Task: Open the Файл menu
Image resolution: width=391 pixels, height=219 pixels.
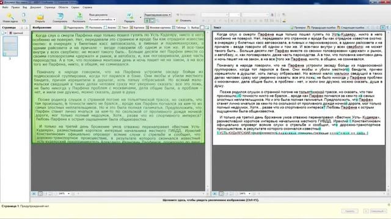Action: coord(5,7)
